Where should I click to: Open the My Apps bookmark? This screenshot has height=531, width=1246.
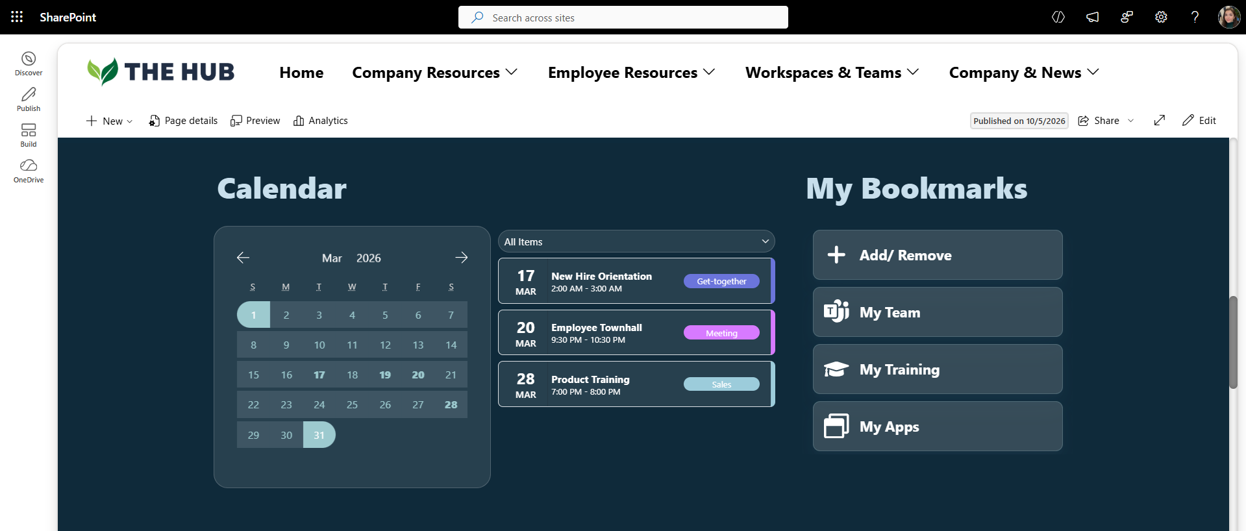[x=938, y=426]
